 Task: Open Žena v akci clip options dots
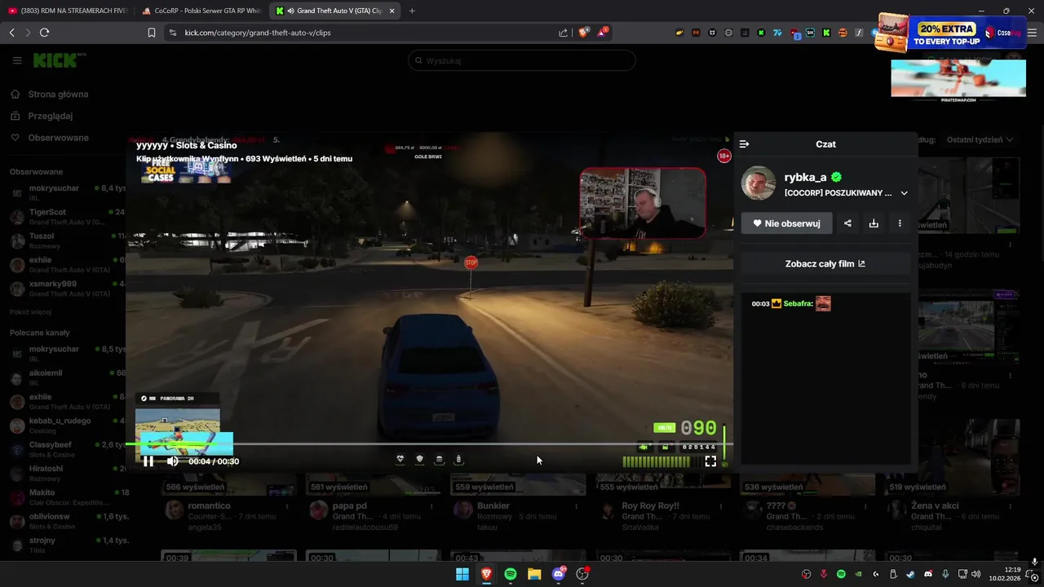pos(1010,505)
